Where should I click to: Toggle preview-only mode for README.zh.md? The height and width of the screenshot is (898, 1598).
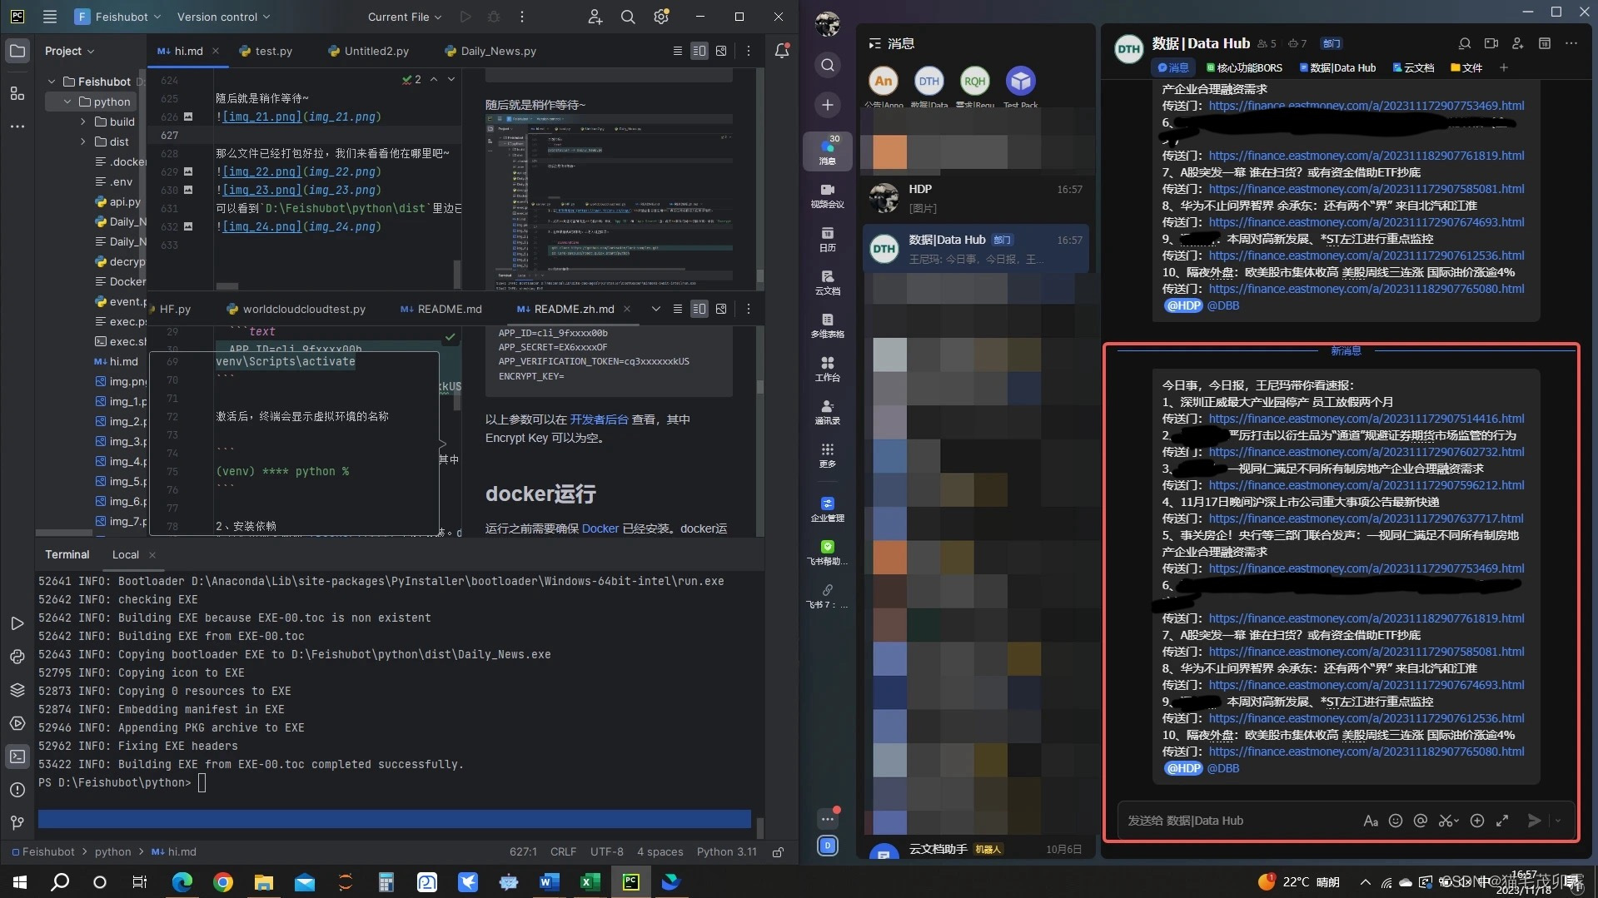(721, 309)
